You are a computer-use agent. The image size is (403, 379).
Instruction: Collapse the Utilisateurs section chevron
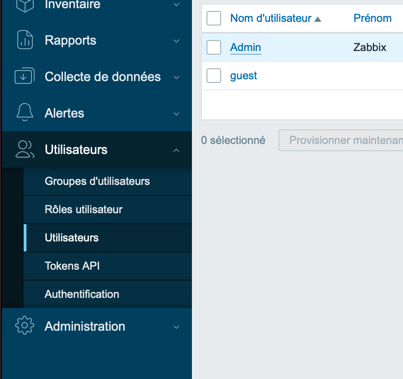point(176,150)
